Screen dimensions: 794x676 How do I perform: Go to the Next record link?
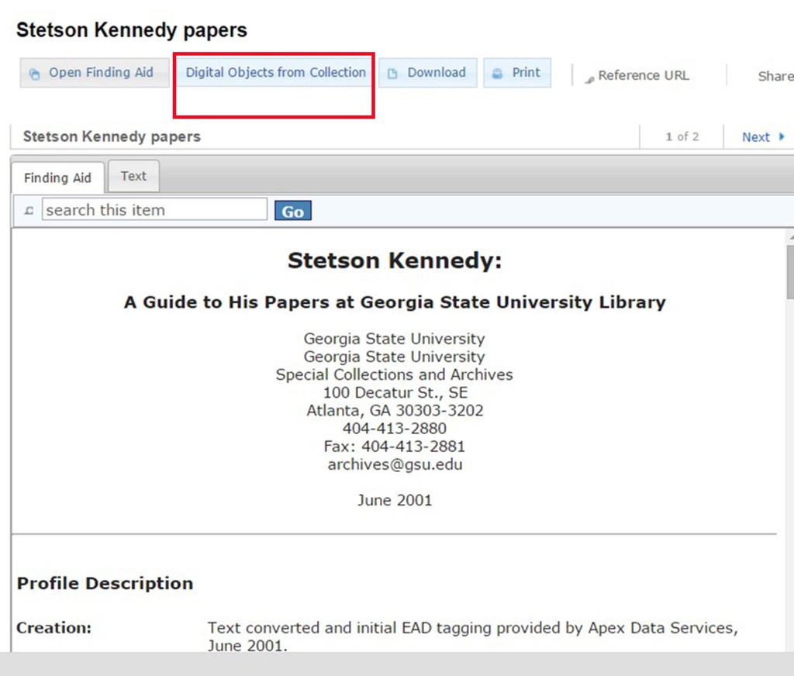755,137
